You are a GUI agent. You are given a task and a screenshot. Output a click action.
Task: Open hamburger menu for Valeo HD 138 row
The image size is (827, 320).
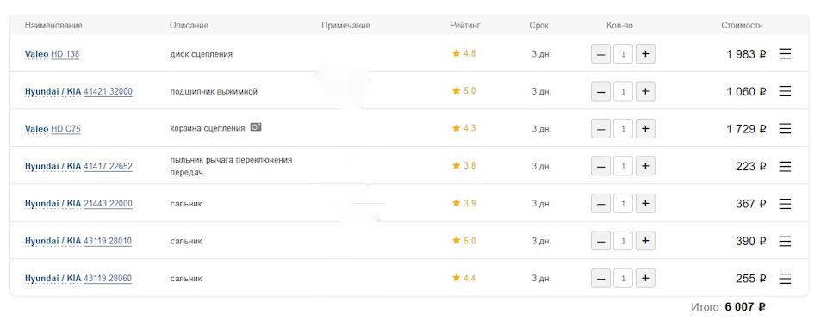[785, 53]
